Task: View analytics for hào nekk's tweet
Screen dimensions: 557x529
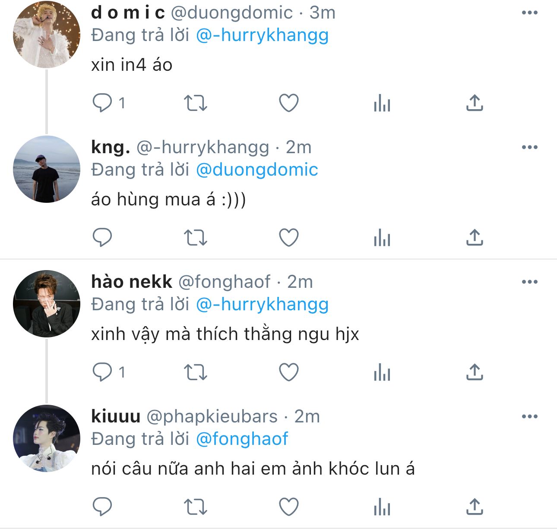Action: pos(382,372)
